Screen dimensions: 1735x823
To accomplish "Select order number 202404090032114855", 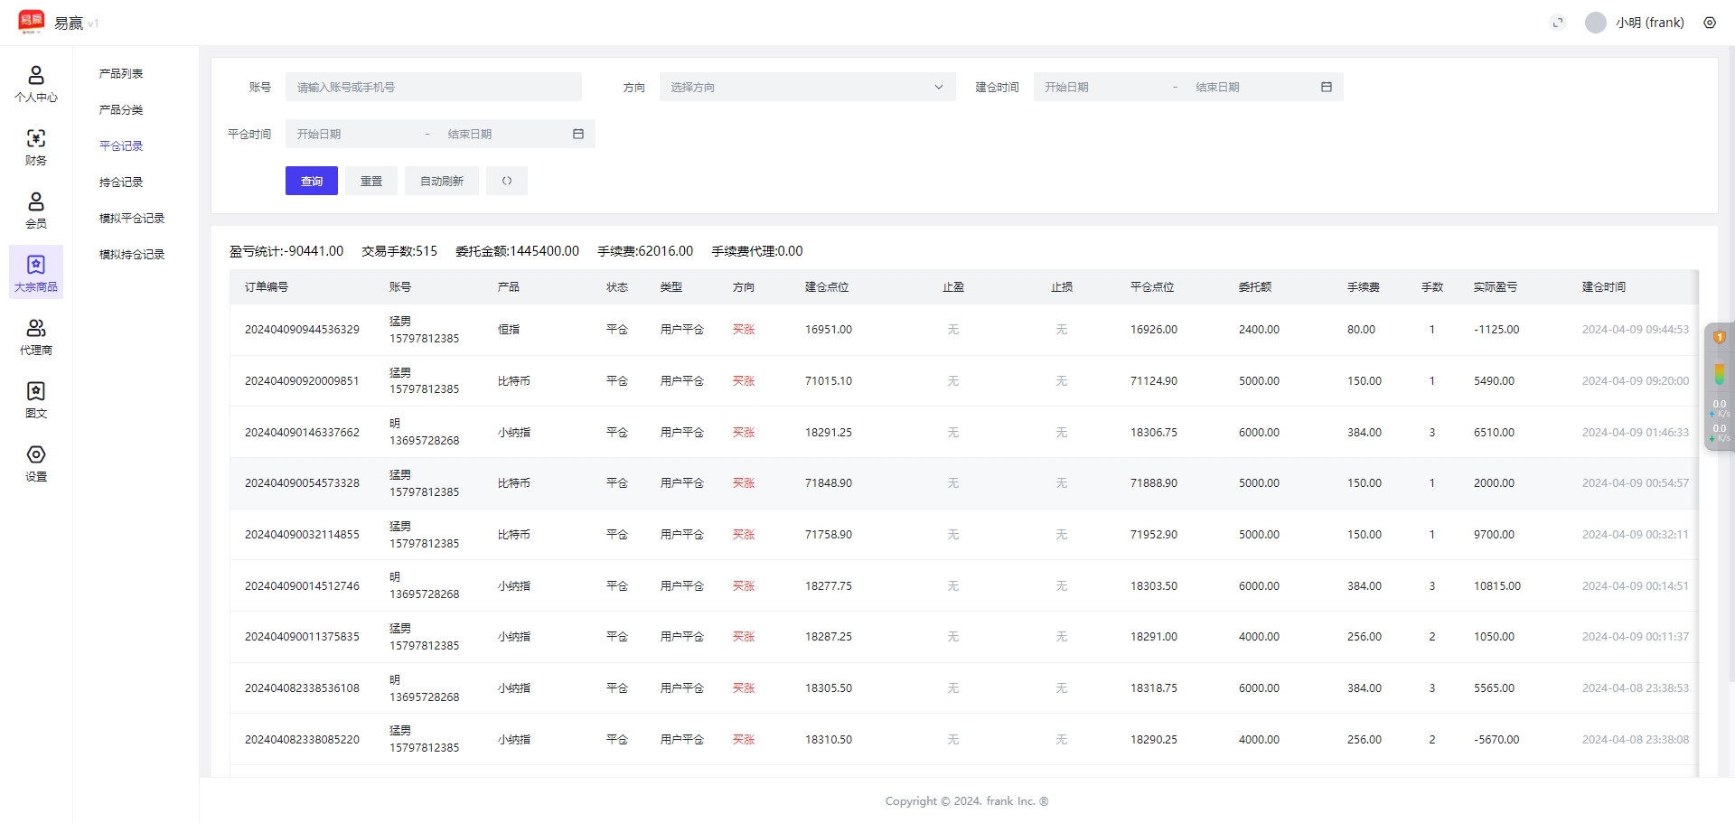I will (302, 535).
